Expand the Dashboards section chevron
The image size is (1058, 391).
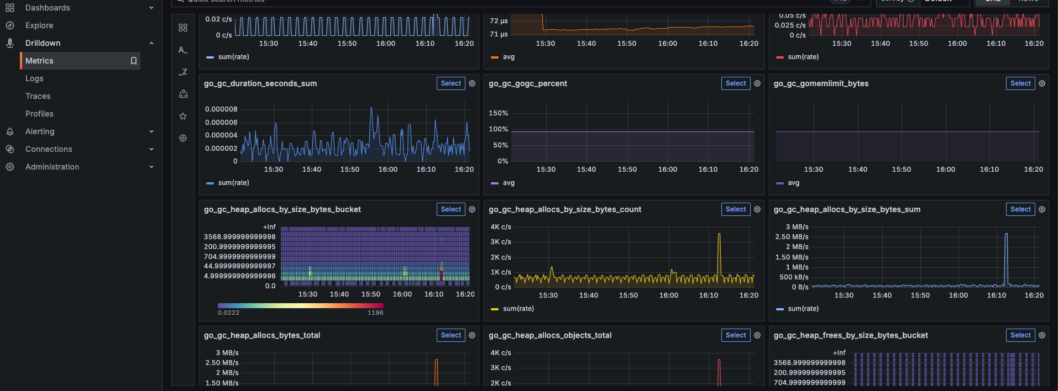(151, 8)
